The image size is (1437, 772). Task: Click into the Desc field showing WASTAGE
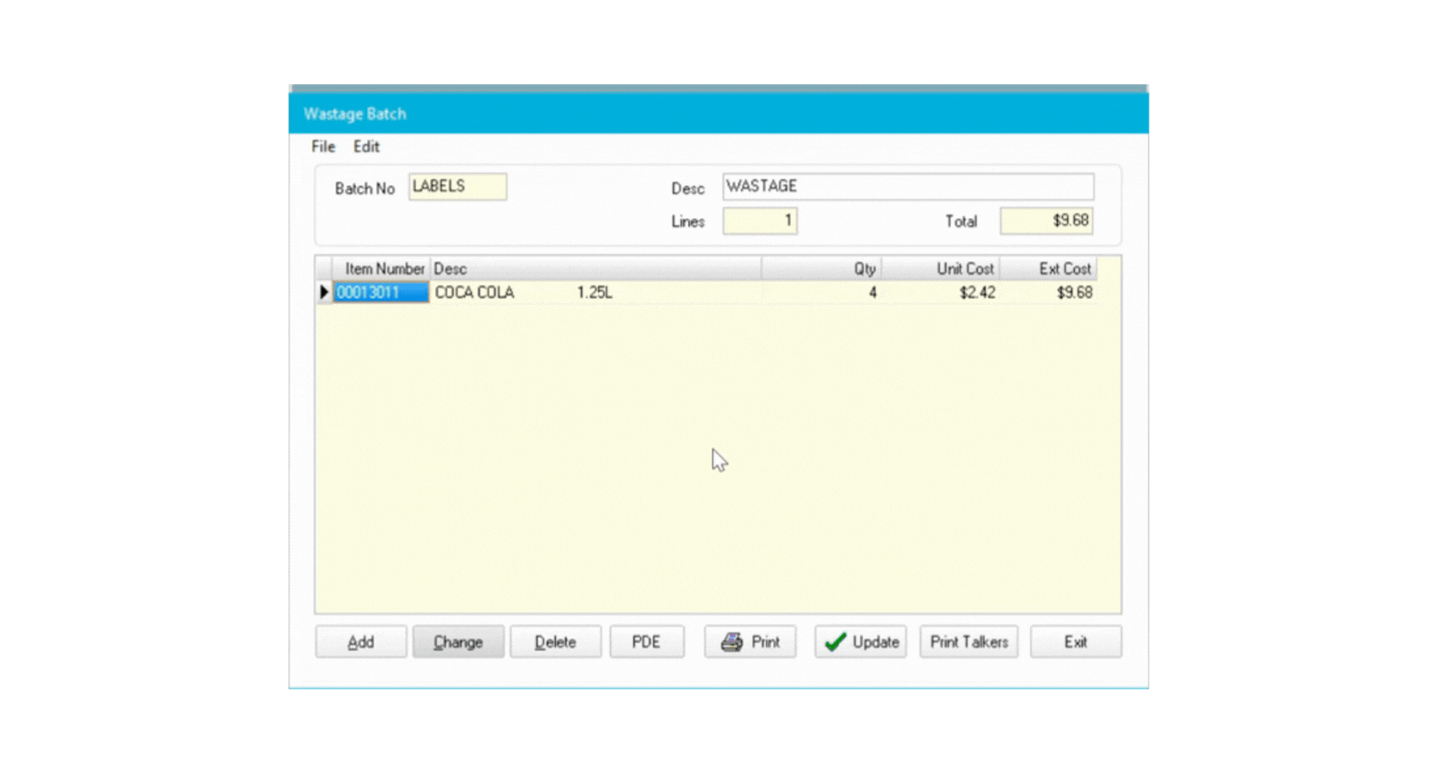tap(907, 187)
